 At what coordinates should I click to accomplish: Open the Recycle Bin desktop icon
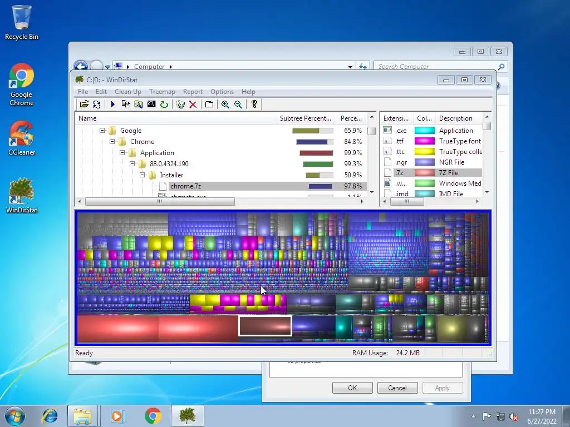22,22
